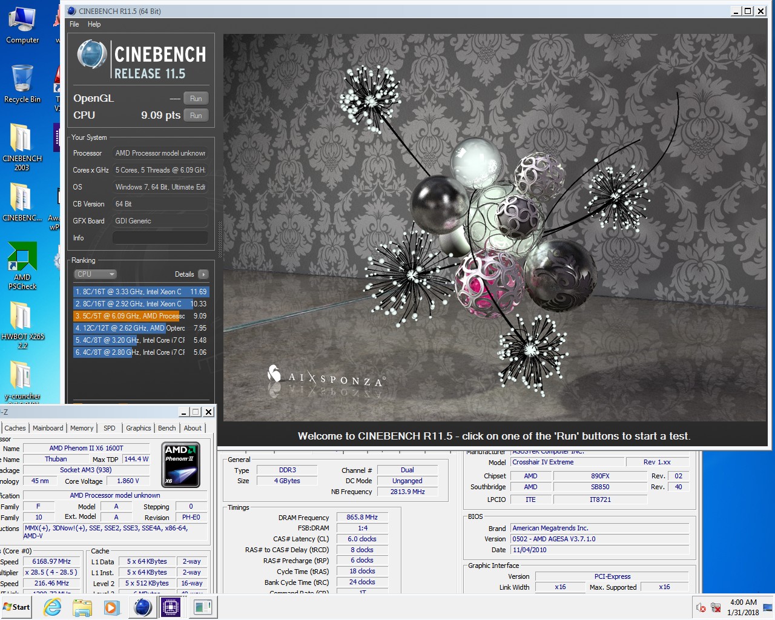Expand ranking Details arrow button
The image size is (775, 620).
pyautogui.click(x=203, y=274)
